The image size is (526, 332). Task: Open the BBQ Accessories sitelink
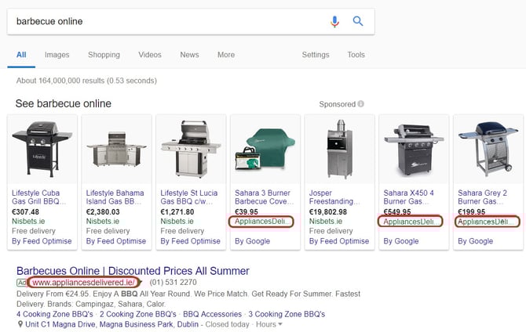199,314
